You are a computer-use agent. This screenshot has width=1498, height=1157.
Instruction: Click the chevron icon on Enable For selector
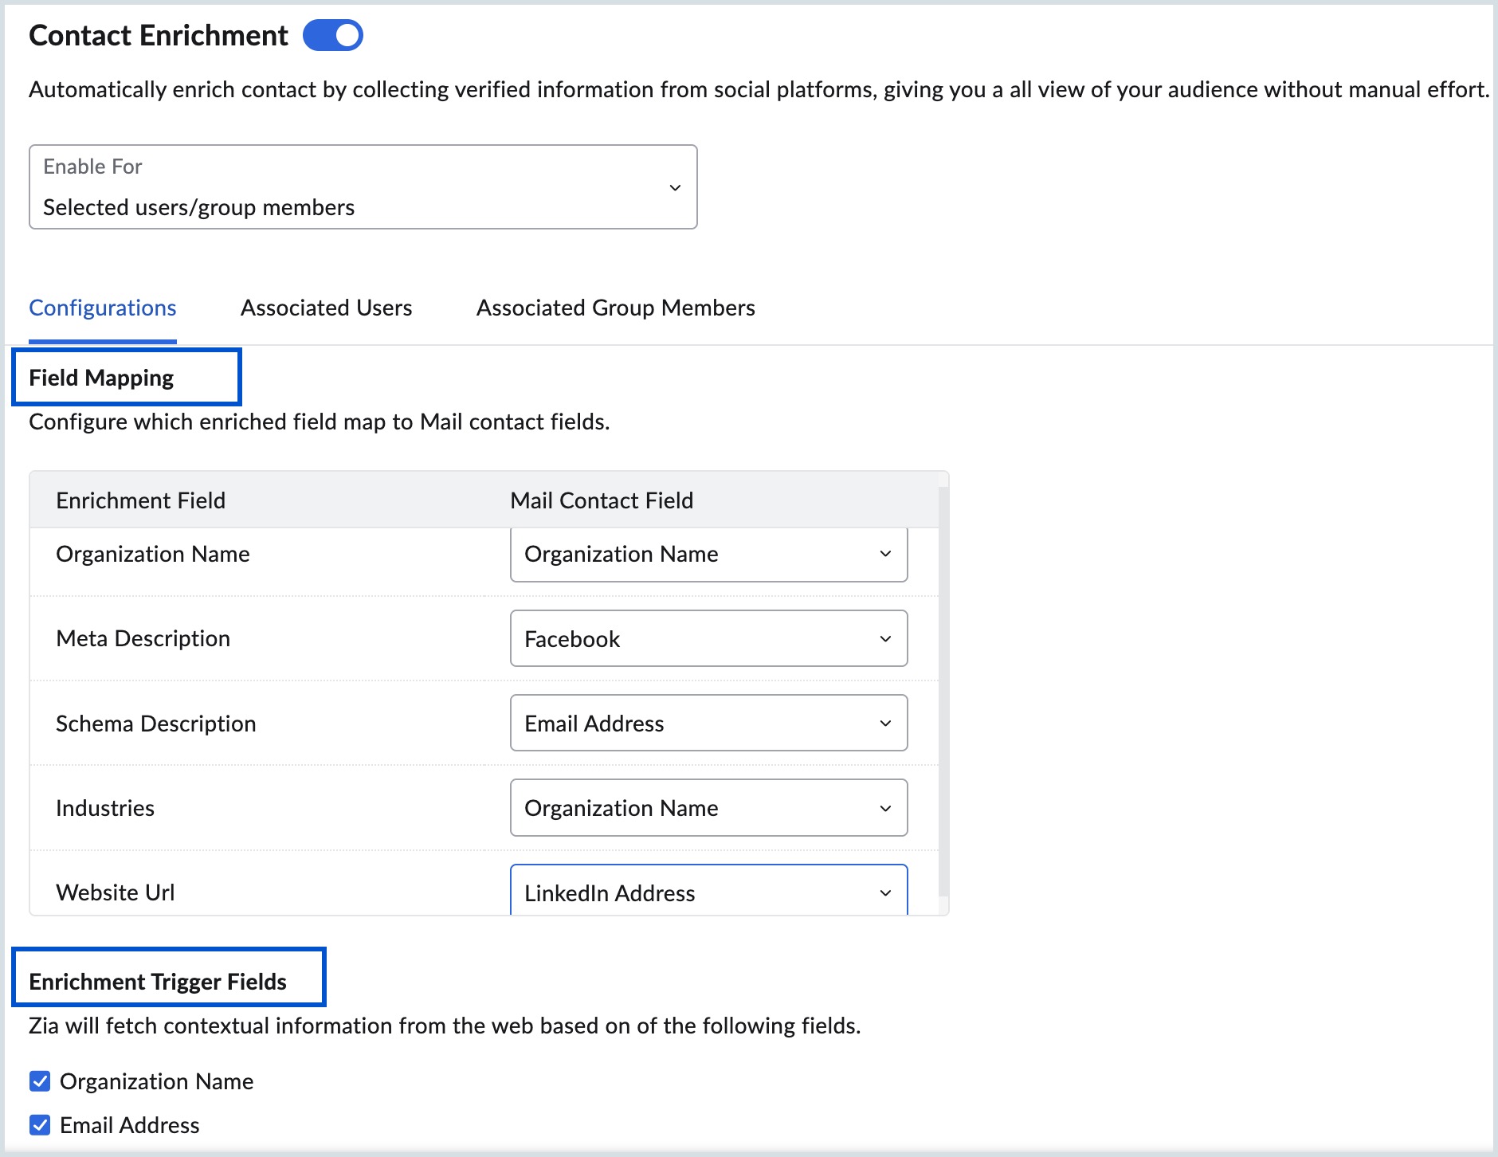pyautogui.click(x=675, y=187)
